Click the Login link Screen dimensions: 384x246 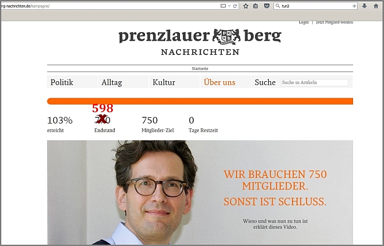(x=303, y=22)
